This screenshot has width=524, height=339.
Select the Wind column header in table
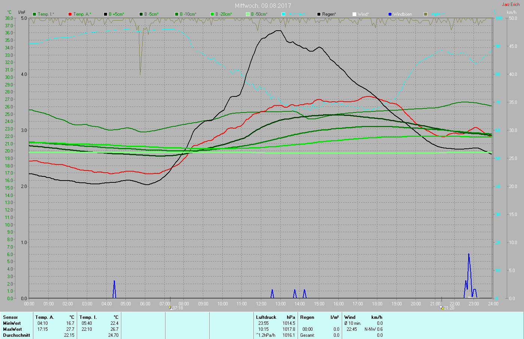[x=350, y=317]
